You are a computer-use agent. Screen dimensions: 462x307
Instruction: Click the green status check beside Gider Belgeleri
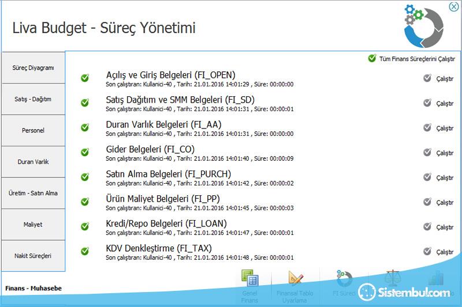pyautogui.click(x=85, y=152)
